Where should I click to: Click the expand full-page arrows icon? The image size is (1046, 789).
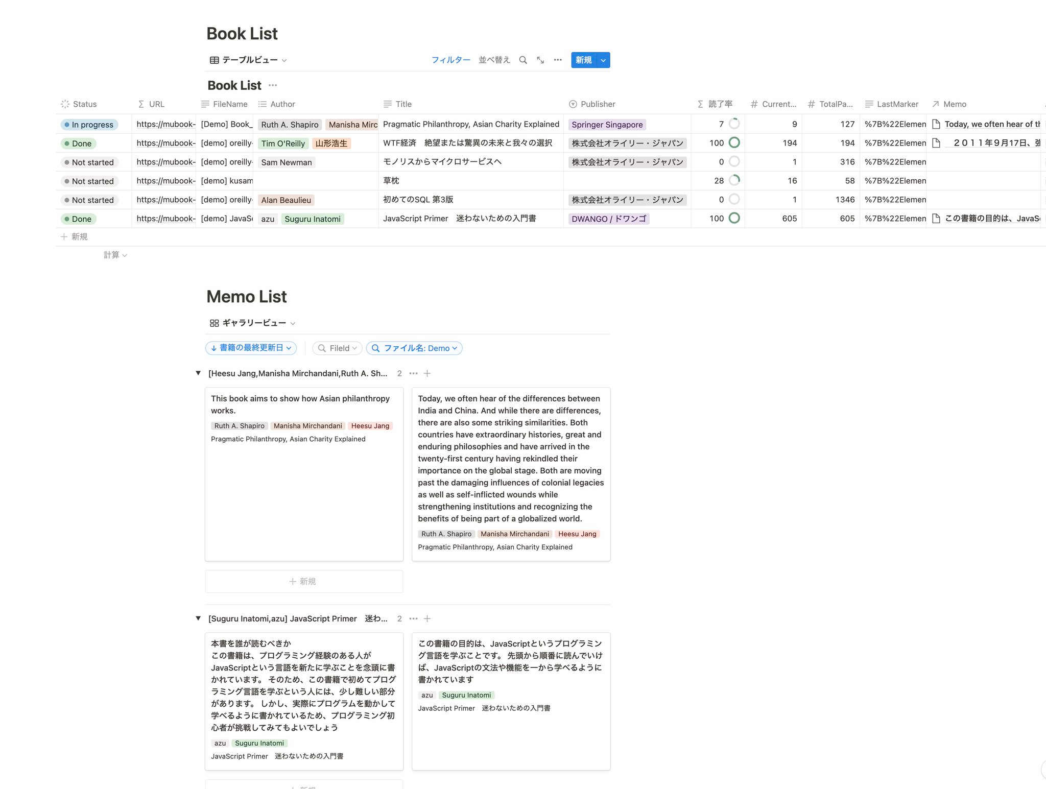540,60
